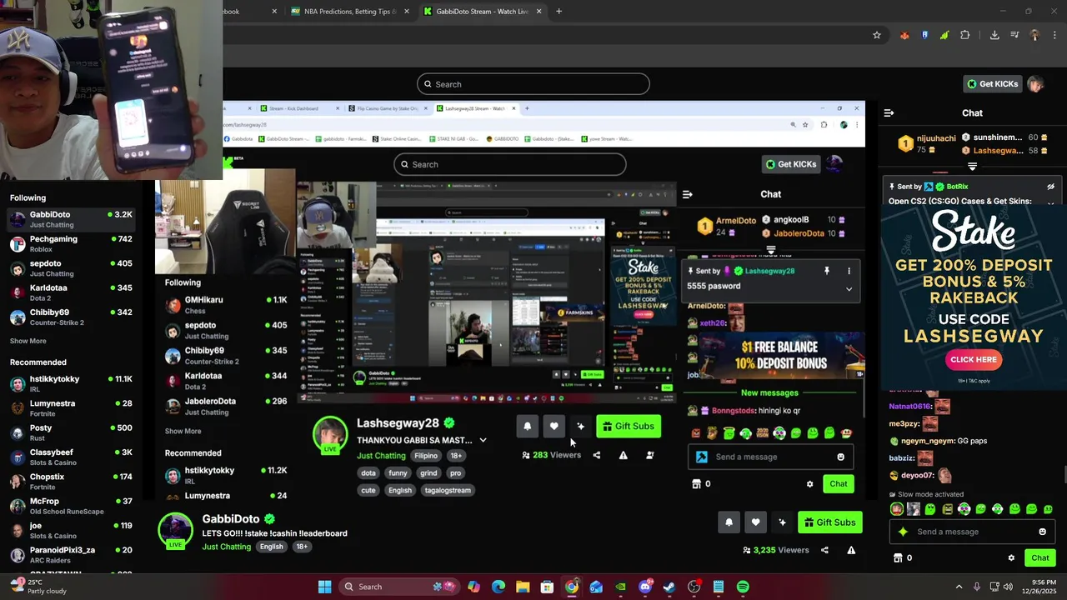Open File Explorer from the taskbar

[523, 587]
